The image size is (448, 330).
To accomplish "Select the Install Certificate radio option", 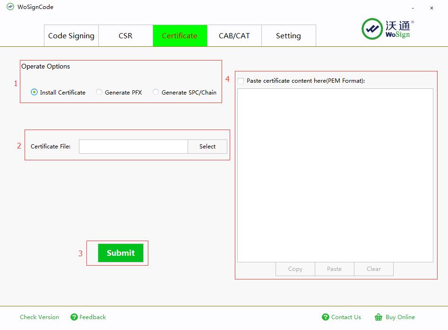I will (x=34, y=92).
